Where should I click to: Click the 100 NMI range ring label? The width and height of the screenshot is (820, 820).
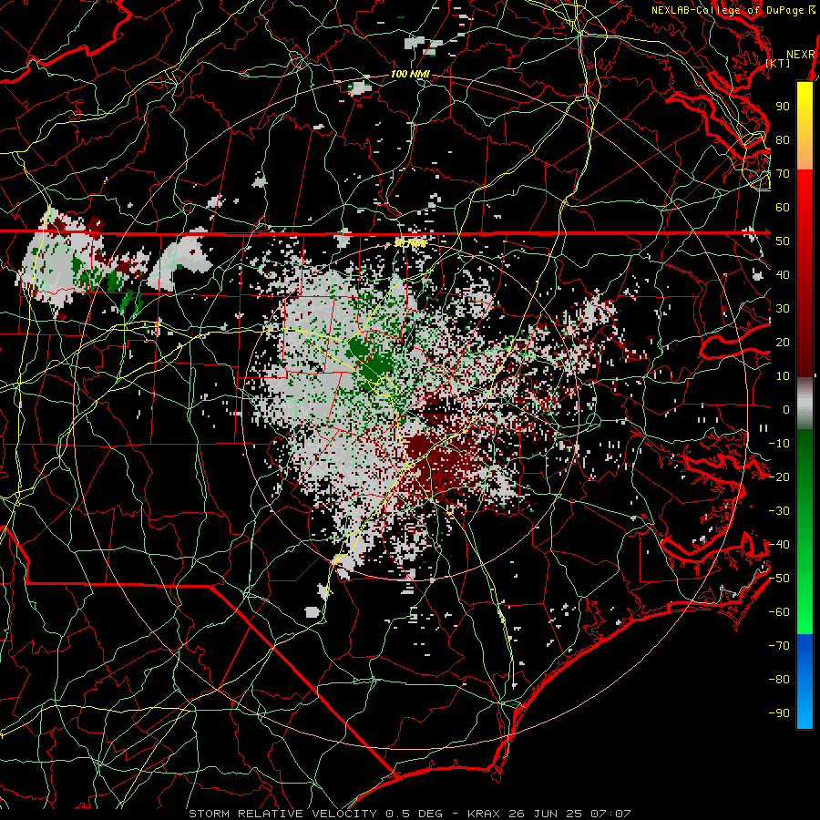(410, 75)
